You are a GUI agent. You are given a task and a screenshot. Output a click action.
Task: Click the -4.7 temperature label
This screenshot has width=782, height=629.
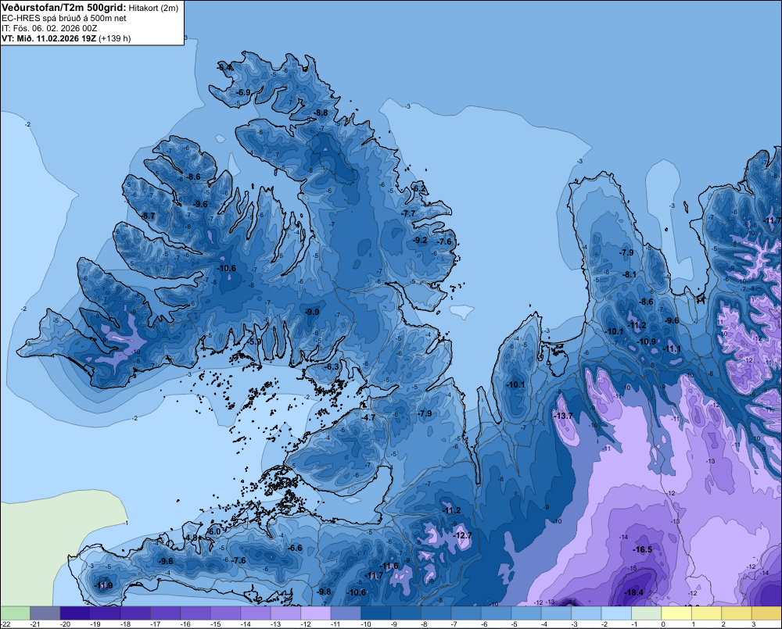[368, 417]
